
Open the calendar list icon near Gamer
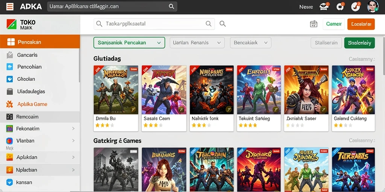[x=314, y=24]
